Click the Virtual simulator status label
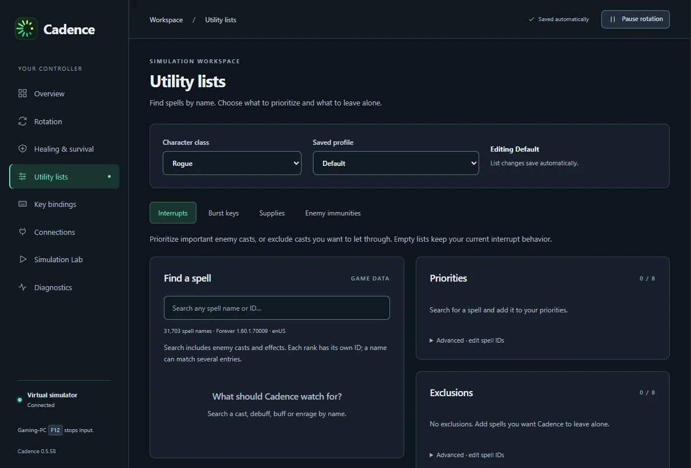This screenshot has width=691, height=468. [x=52, y=395]
